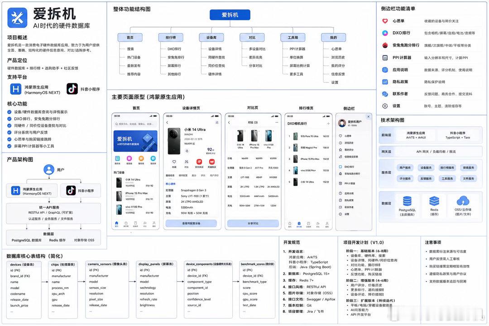The image size is (489, 326).
Task: Tap the highlighted 排行榜 tab in 排行榜页 bottom bar
Action: click(299, 225)
